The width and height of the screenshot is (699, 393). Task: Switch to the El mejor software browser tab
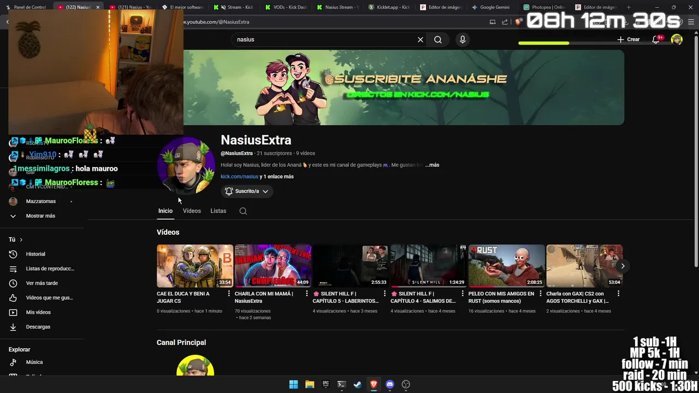pos(183,7)
